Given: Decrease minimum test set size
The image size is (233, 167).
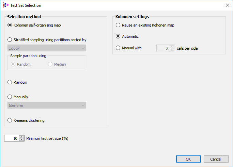Looking at the screenshot, I should coord(21,139).
